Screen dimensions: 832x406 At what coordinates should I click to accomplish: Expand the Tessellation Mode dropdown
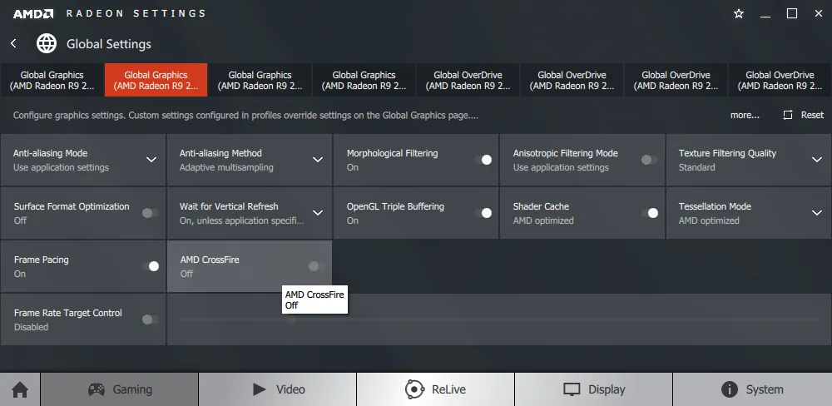817,213
